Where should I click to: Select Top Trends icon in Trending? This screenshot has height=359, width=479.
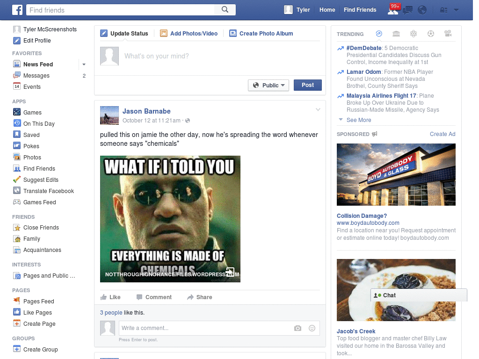click(x=379, y=34)
